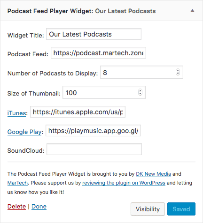
Task: Select the Size of Thumbnail field
Action: [104, 92]
